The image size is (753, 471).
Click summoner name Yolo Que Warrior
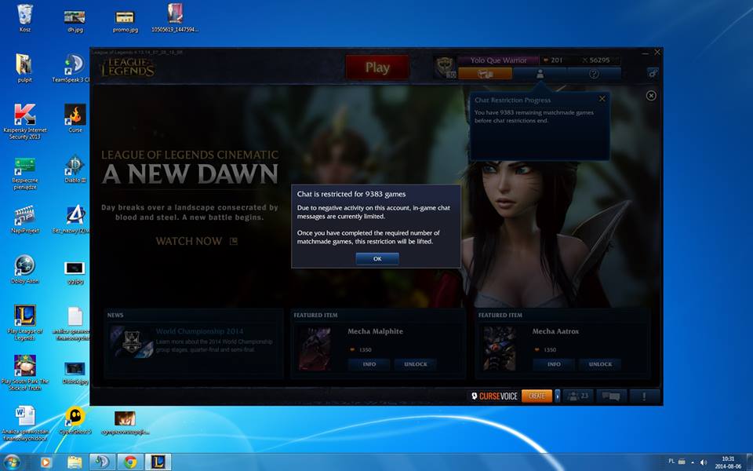499,60
